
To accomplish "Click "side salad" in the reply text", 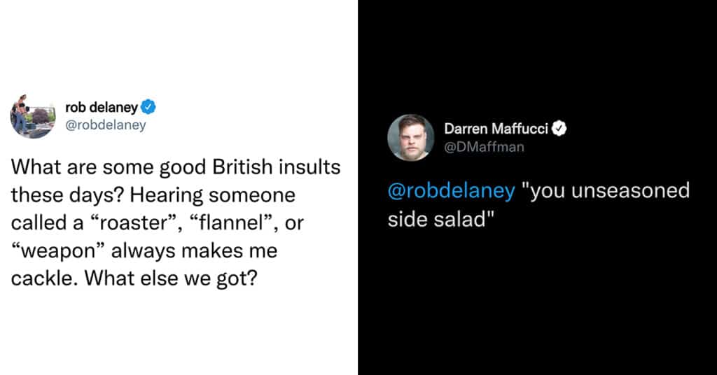I will [x=439, y=219].
